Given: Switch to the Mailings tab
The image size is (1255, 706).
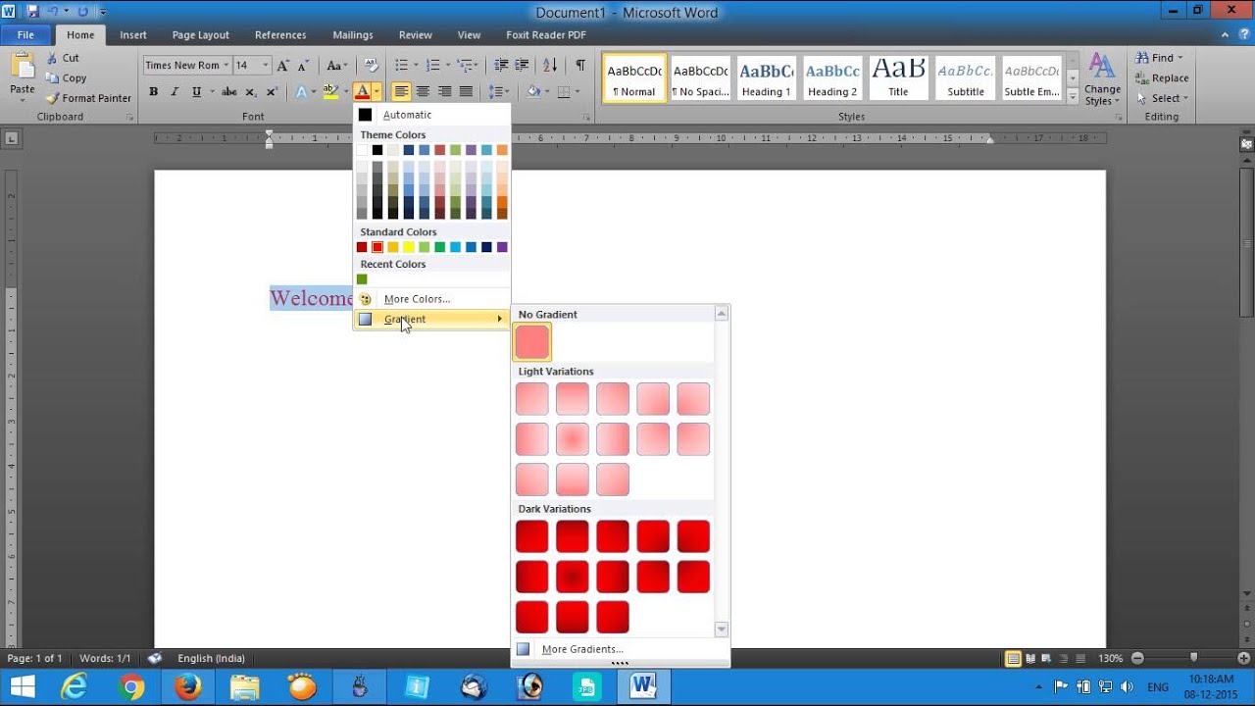Looking at the screenshot, I should click(x=353, y=35).
